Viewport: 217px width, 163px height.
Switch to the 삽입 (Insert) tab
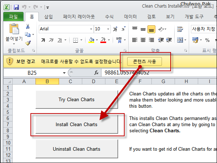(x=49, y=17)
